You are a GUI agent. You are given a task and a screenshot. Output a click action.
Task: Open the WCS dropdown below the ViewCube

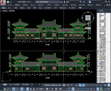88,28
